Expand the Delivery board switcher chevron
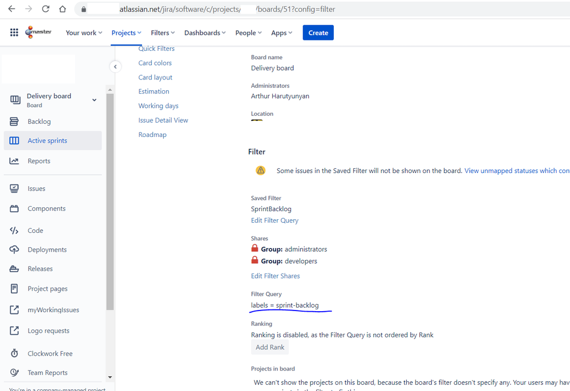 [x=94, y=100]
